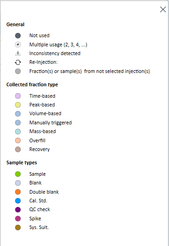This screenshot has height=246, width=169.
Task: Click the Blank sample type icon
Action: 18,183
